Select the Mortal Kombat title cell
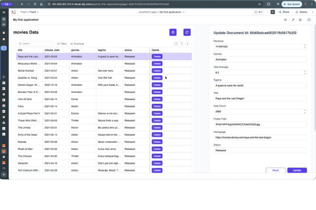This screenshot has width=316, height=210. click(30, 71)
